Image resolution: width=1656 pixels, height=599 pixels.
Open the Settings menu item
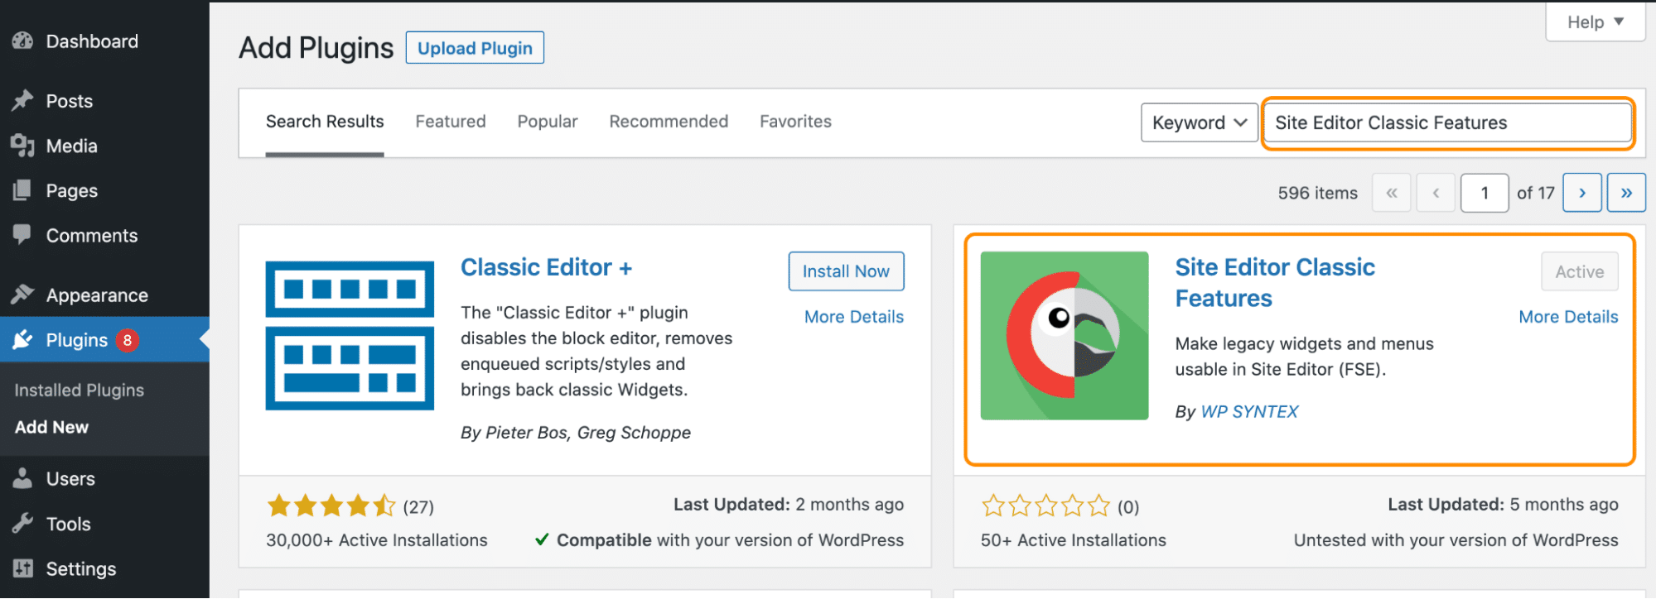tap(104, 568)
